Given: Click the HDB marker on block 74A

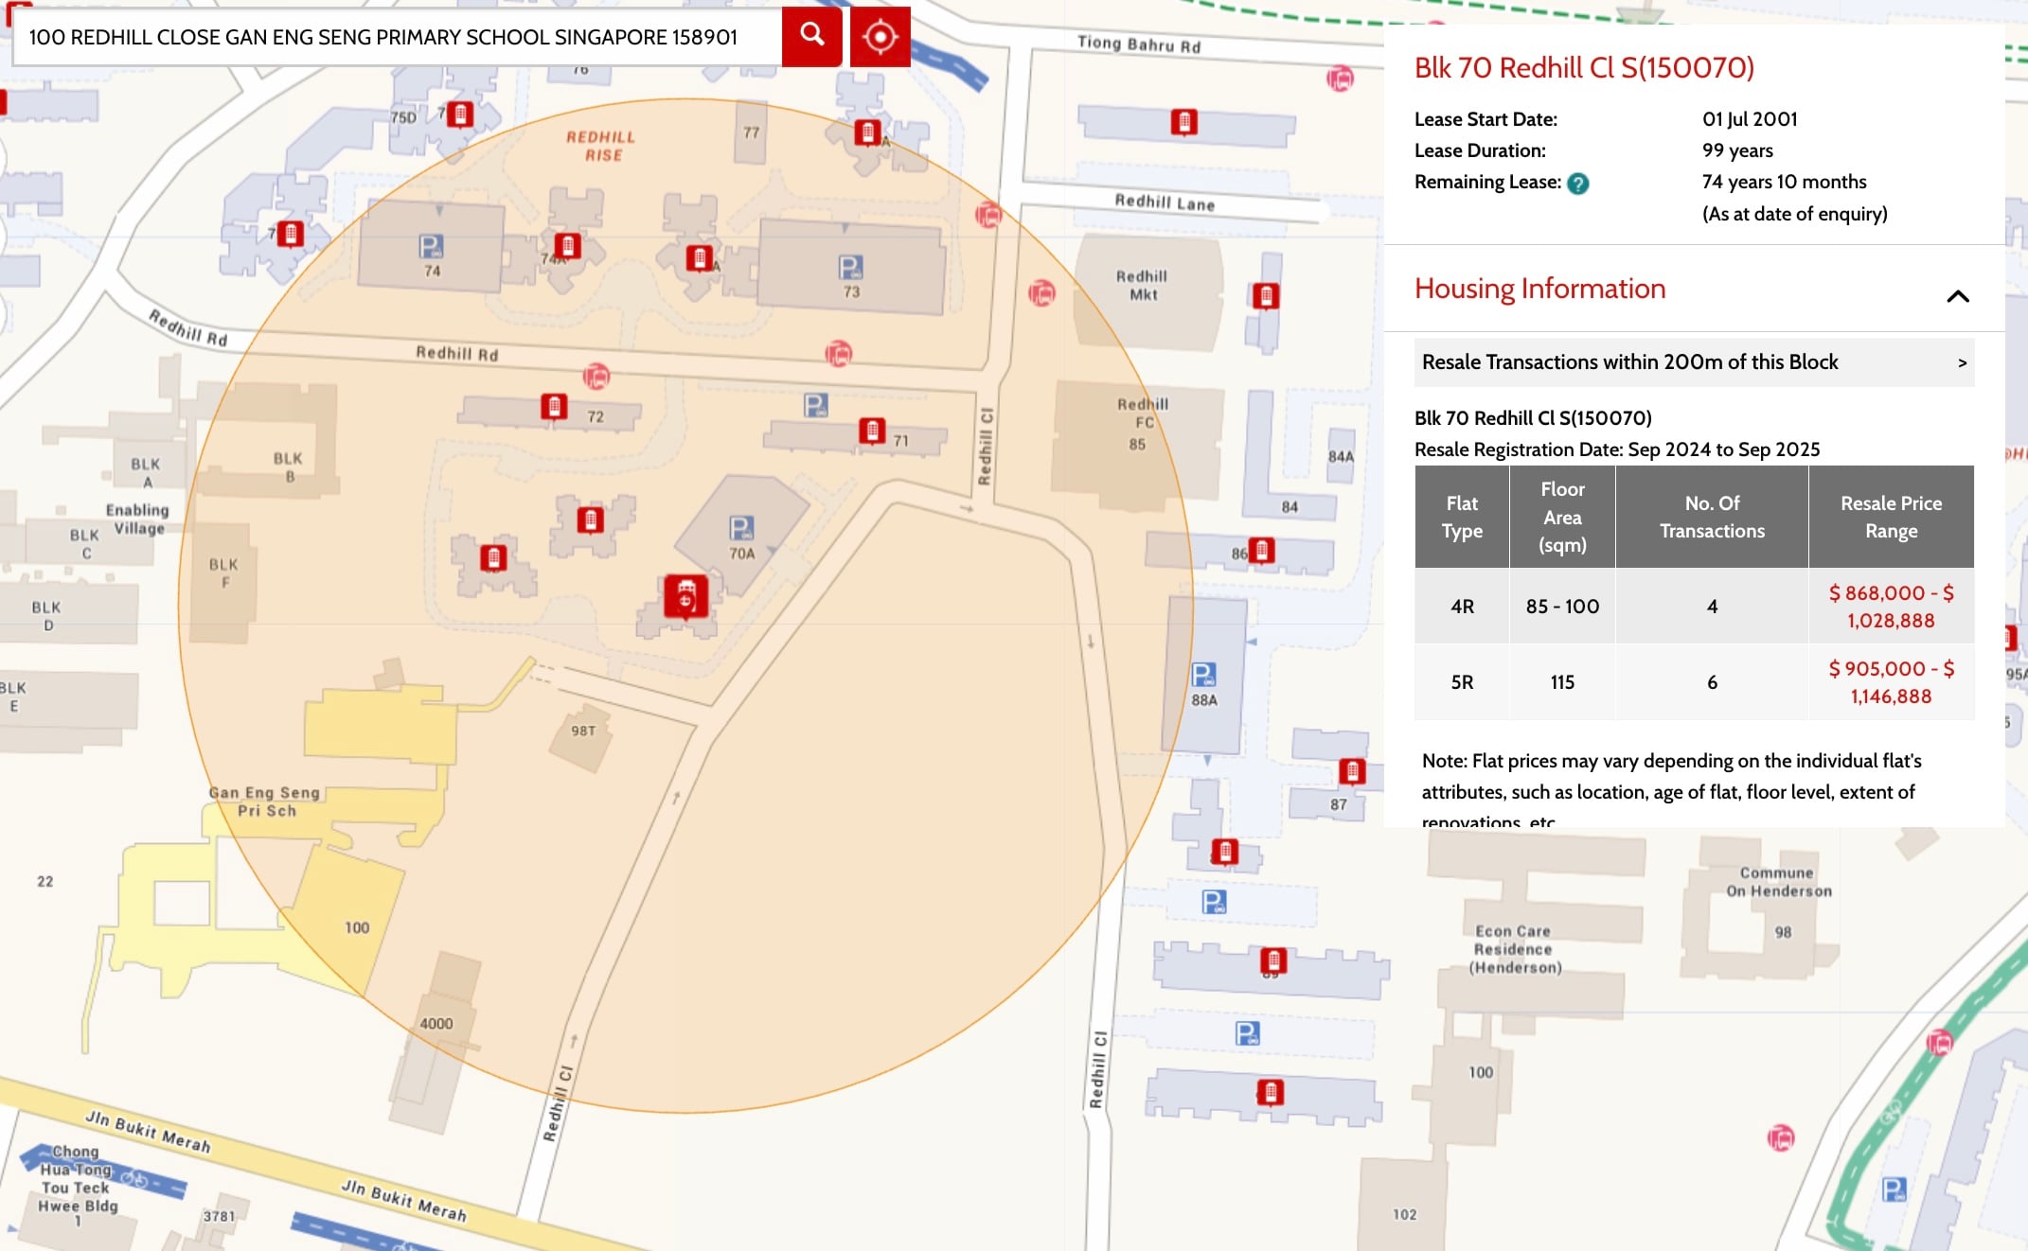Looking at the screenshot, I should [x=567, y=246].
